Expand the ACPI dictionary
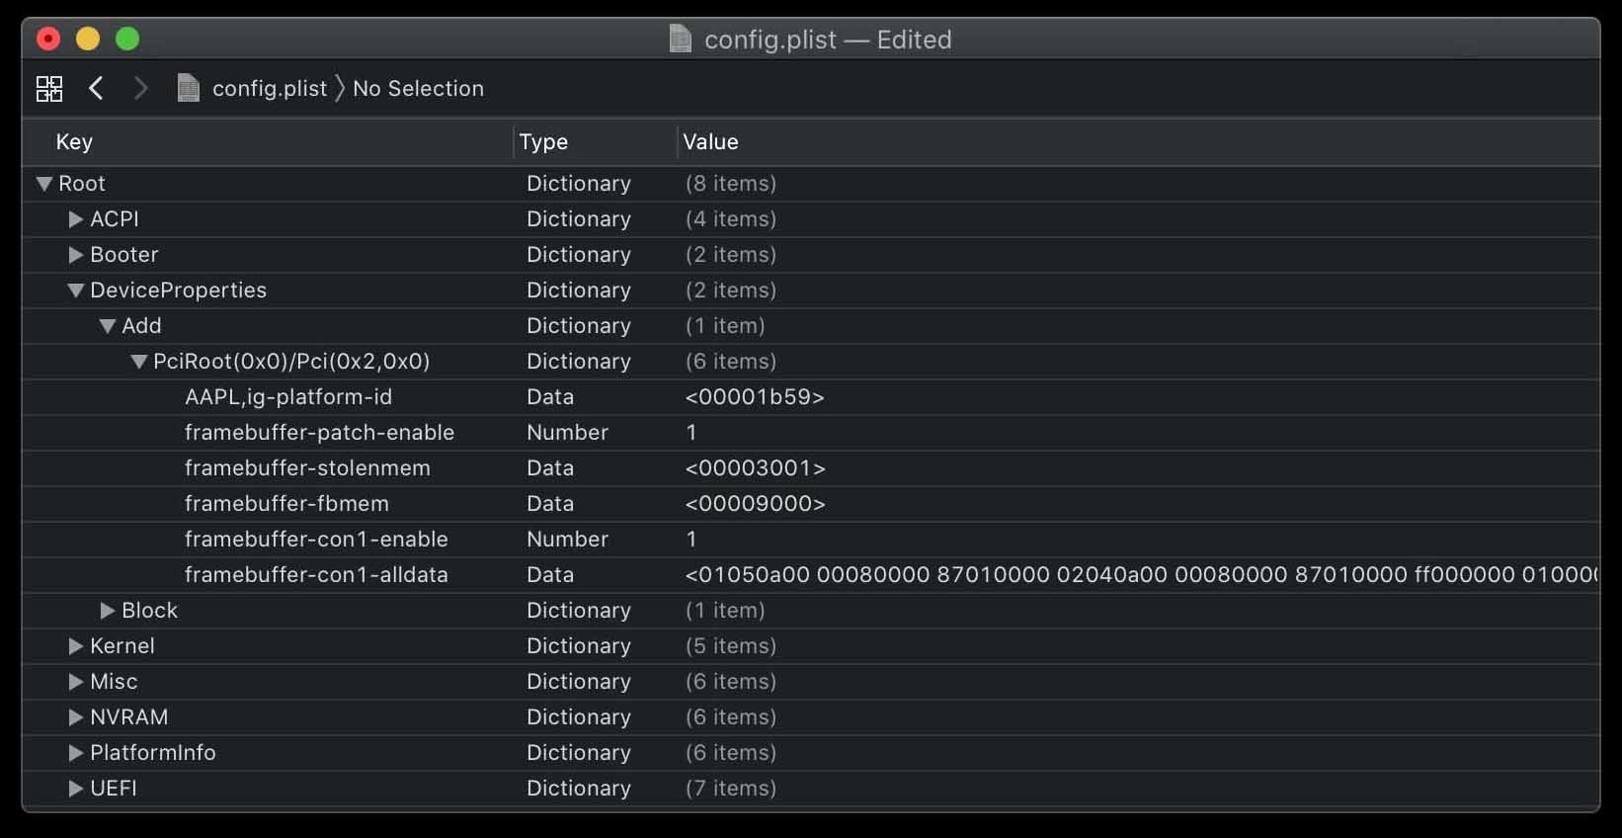Screen dimensions: 1622x838 coord(76,219)
